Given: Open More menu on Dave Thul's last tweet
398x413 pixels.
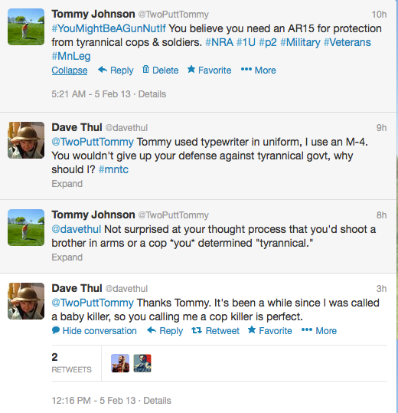Looking at the screenshot, I should pos(319,331).
